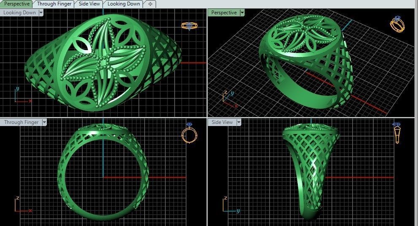This screenshot has height=226, width=418.
Task: Click the XY axis indicator in Looking Down viewport
Action: click(22, 95)
